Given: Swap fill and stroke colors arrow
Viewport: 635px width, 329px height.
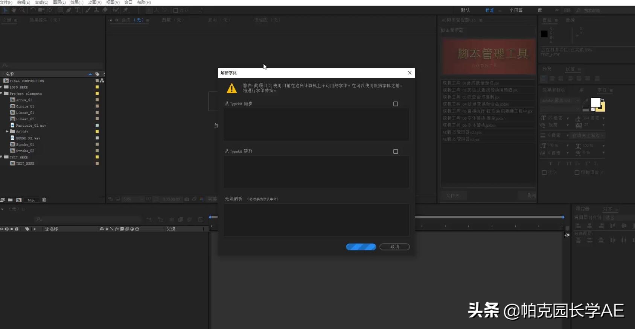Looking at the screenshot, I should click(x=603, y=100).
